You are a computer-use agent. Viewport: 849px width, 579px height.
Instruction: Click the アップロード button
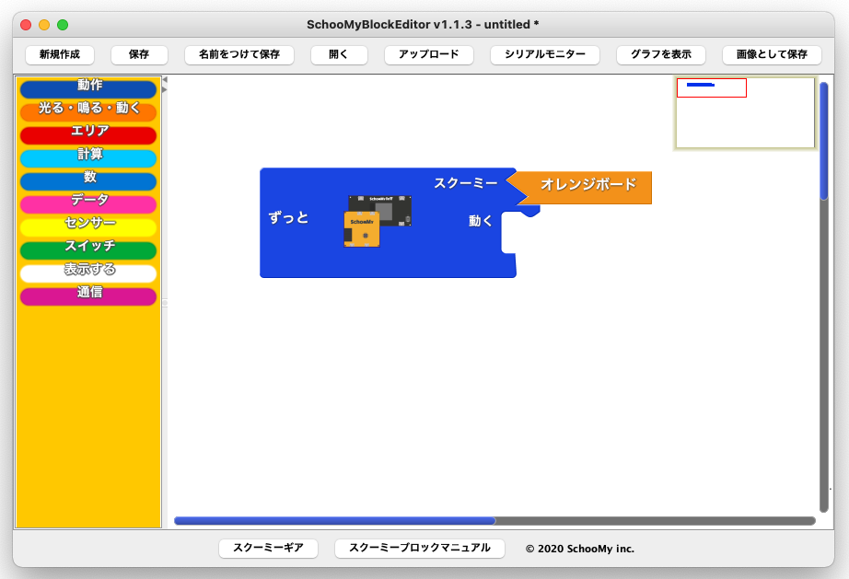click(x=429, y=54)
